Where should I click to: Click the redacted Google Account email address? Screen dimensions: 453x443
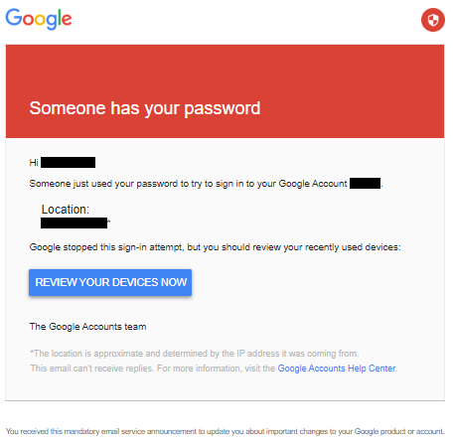pos(365,184)
